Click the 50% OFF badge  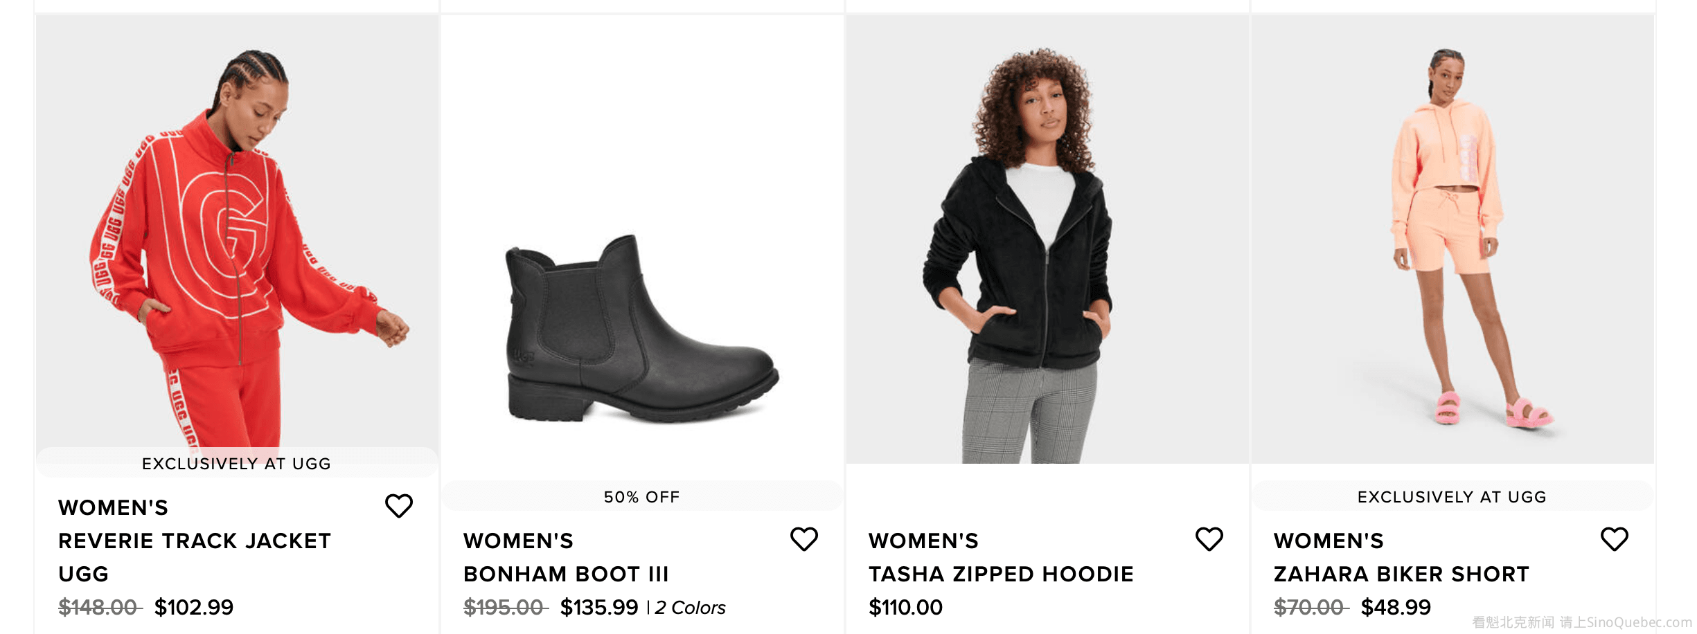pos(641,497)
